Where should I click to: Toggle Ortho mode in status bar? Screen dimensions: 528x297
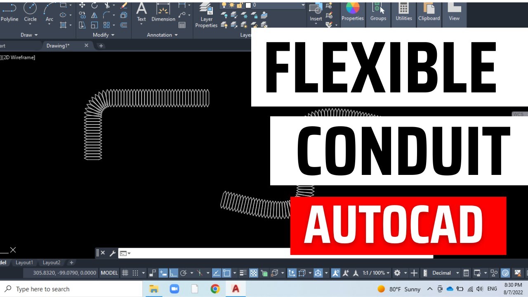tap(174, 273)
